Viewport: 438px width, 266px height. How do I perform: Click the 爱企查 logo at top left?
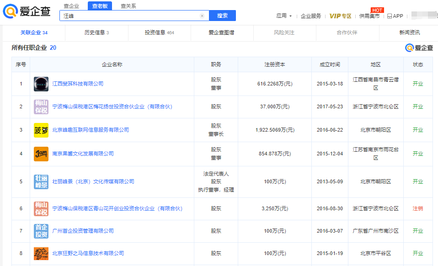click(27, 11)
